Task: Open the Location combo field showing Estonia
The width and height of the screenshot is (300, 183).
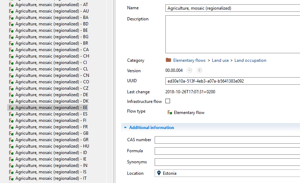Action: [x=227, y=173]
